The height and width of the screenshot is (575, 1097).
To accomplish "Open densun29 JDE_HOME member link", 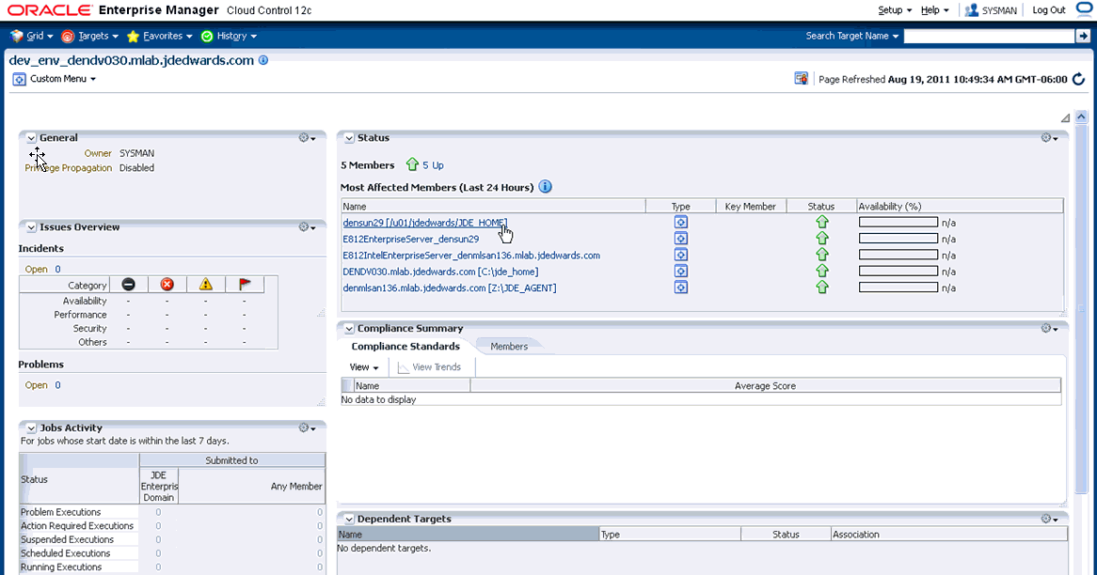I will coord(424,223).
